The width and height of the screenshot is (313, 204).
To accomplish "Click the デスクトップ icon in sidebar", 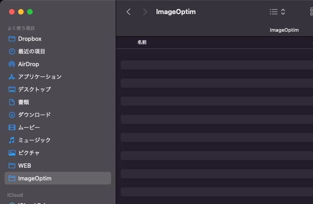I will pos(12,90).
